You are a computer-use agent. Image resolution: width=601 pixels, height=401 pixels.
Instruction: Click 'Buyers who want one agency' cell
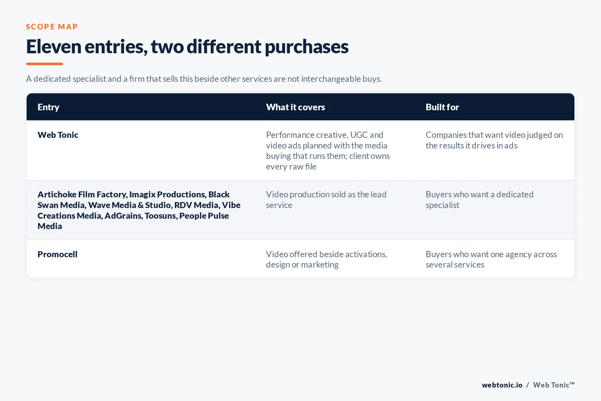491,259
